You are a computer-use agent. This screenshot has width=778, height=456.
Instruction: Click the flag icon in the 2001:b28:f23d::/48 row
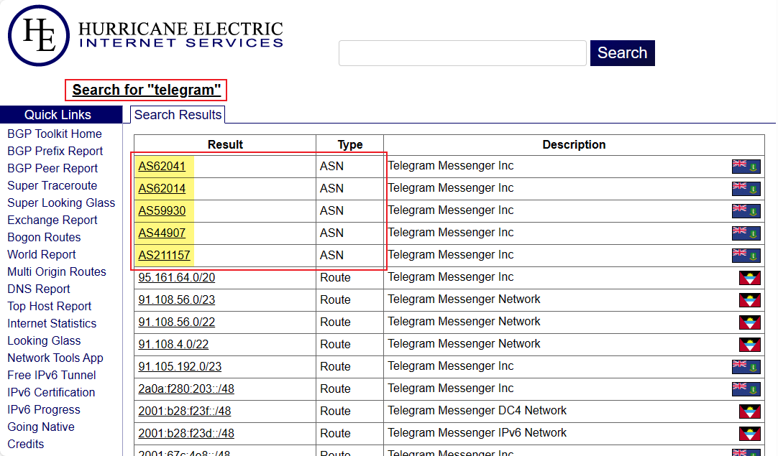point(749,434)
